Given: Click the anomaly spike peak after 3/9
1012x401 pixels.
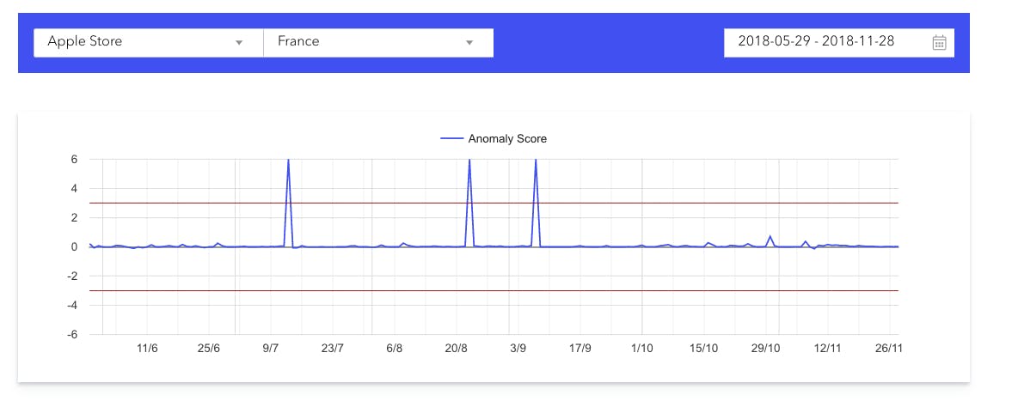Looking at the screenshot, I should click(x=536, y=161).
